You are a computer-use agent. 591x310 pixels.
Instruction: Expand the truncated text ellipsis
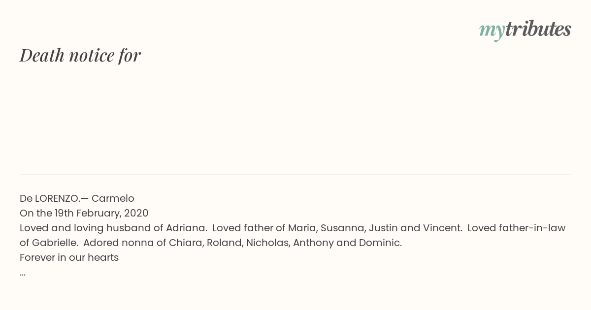[x=23, y=273]
